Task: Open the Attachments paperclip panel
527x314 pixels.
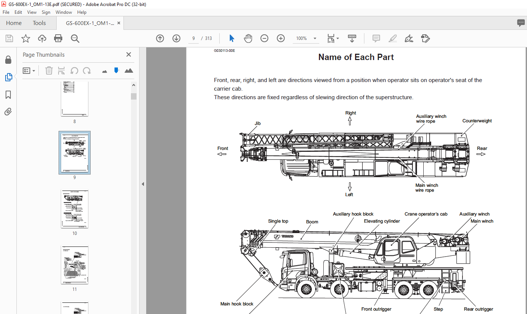Action: click(8, 112)
